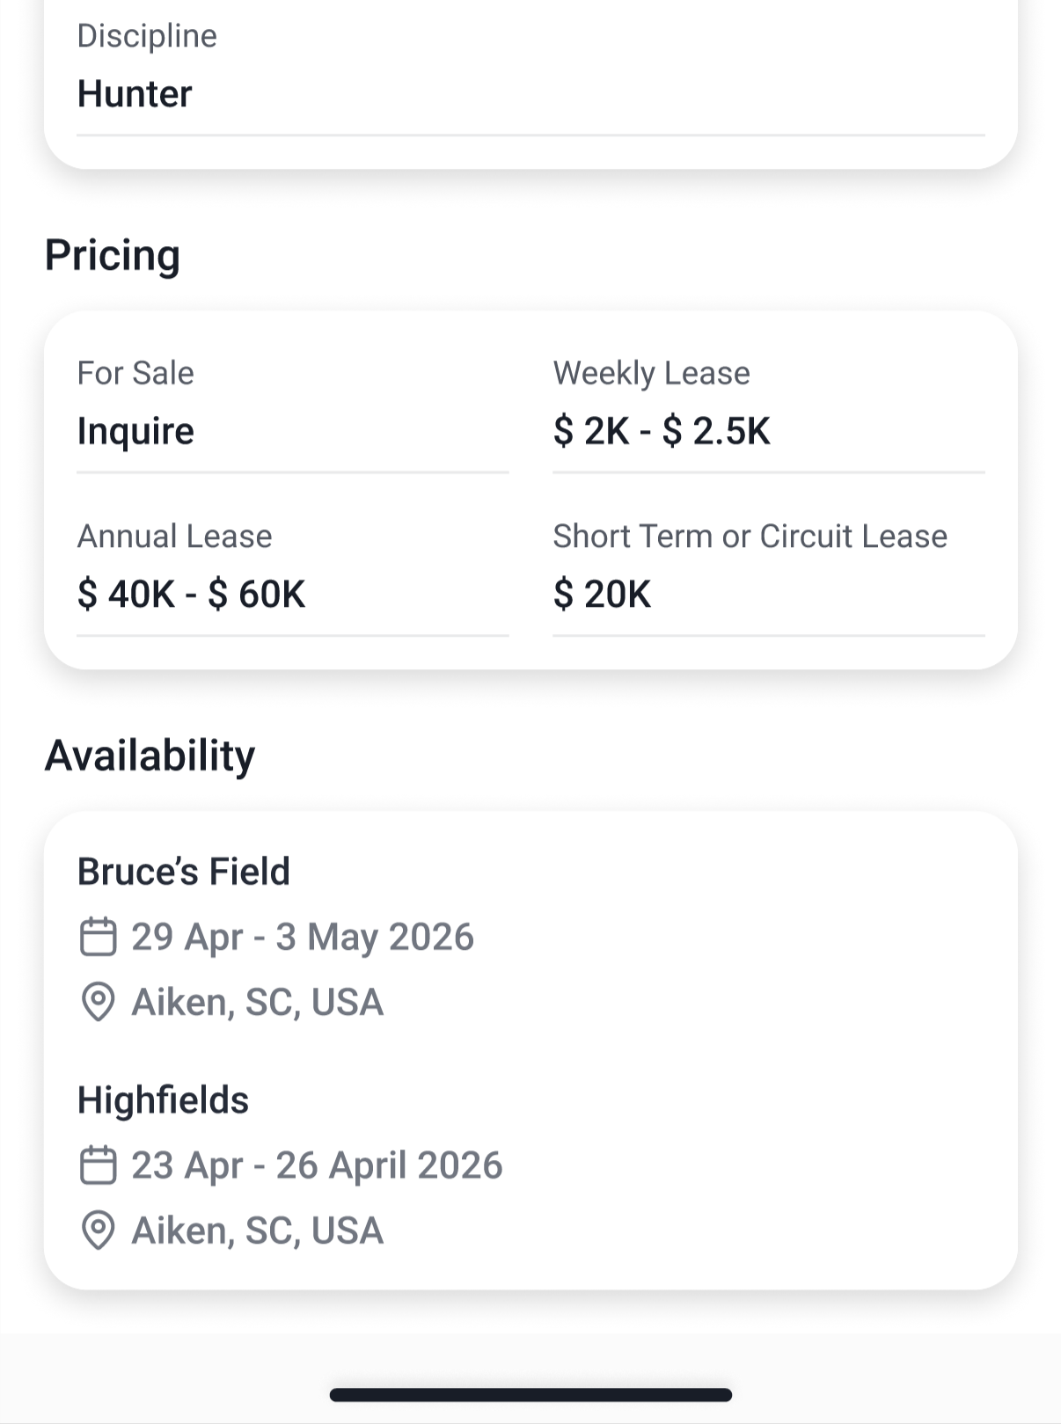
Task: Click the location pin under Bruce's Field
Action: [x=98, y=1002]
